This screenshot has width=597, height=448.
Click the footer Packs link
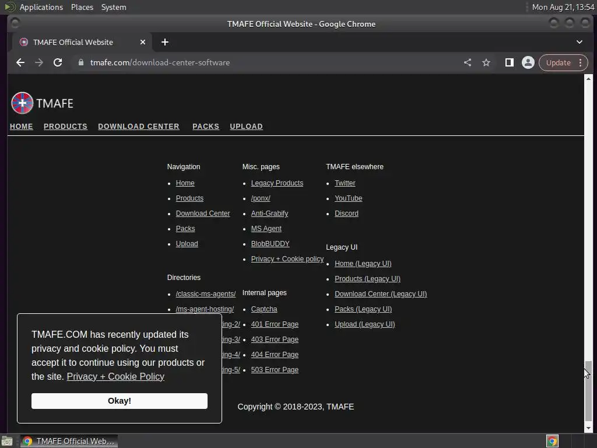tap(185, 229)
